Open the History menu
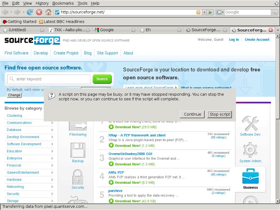The image size is (280, 210). click(42, 3)
